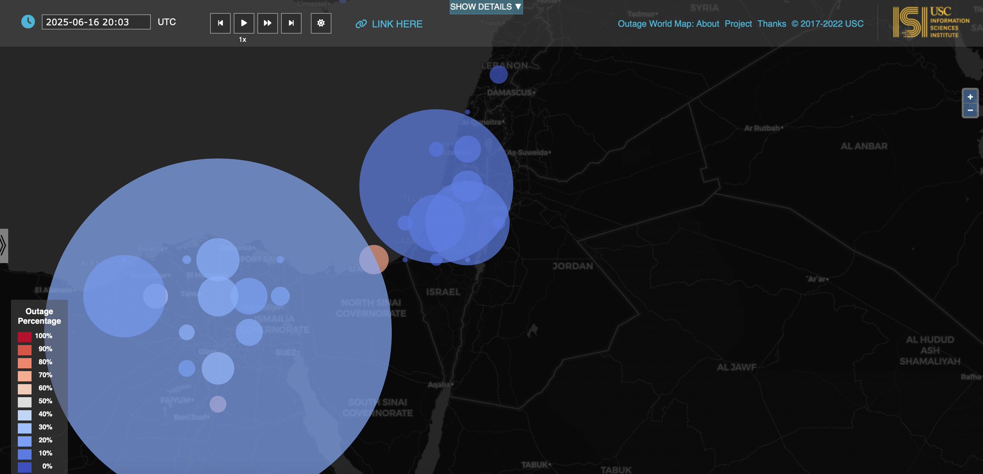The height and width of the screenshot is (474, 983).
Task: Click the 40% outage legend swatch
Action: 24,414
